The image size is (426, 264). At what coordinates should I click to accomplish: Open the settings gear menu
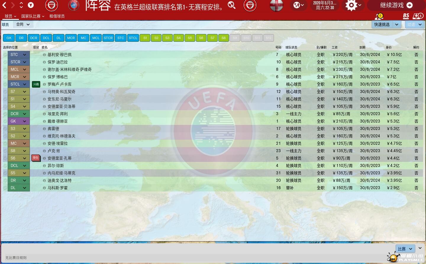[353, 5]
